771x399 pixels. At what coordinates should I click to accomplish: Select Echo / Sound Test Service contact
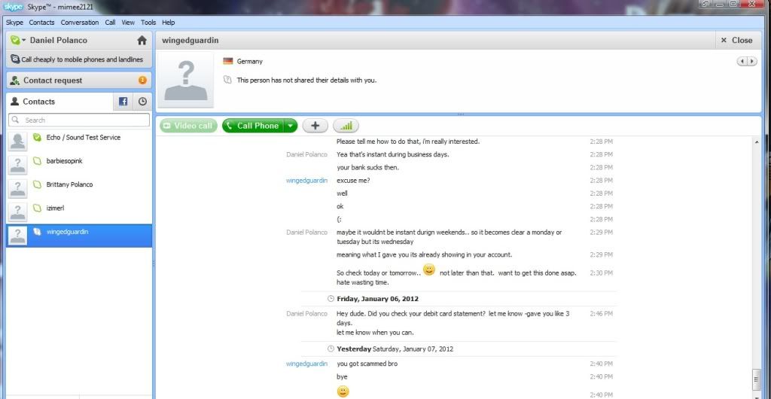point(79,141)
